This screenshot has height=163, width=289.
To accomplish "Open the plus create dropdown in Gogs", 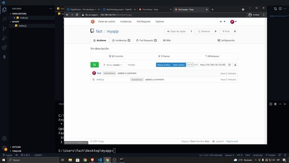I will [222, 22].
